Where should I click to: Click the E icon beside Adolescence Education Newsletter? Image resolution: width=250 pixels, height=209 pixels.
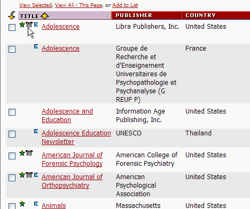coord(36,131)
